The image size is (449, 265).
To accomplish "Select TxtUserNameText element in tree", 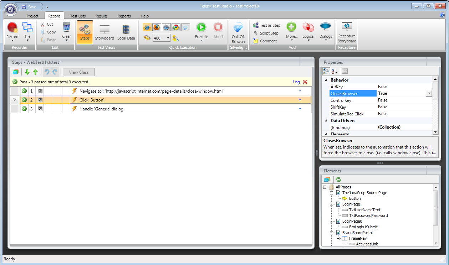I will [x=364, y=210].
